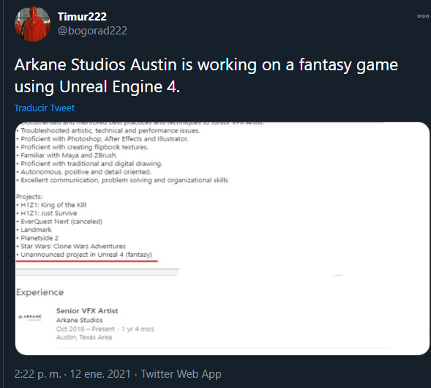Open the @bogorad222 handle link
Screen dimensions: 431x388
(92, 31)
